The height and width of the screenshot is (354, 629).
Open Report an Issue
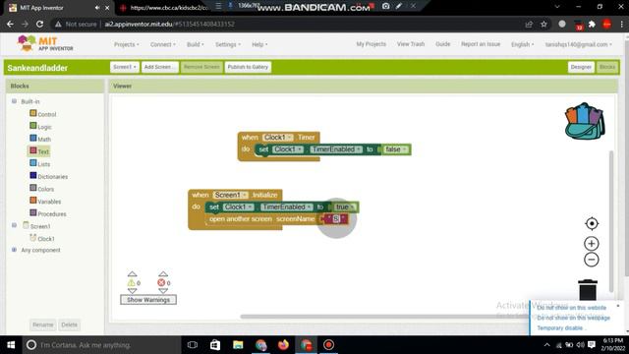481,44
